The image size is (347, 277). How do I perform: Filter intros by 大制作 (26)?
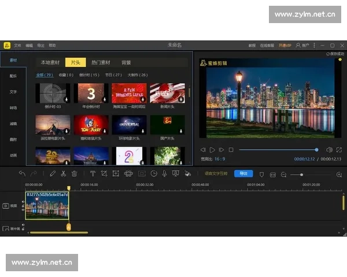[138, 75]
